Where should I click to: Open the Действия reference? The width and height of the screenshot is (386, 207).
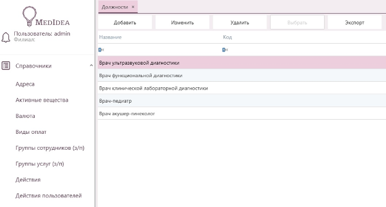point(28,180)
